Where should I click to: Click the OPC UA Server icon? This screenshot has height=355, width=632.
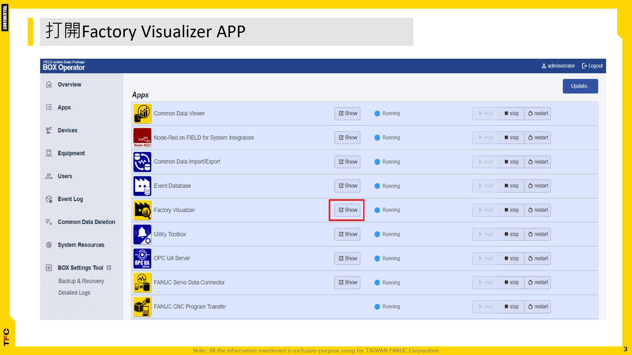[x=142, y=258]
